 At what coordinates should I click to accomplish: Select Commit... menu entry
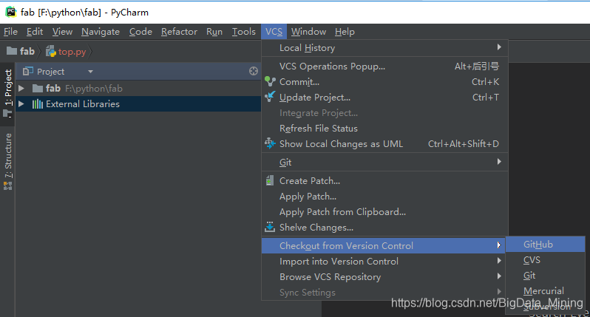point(384,81)
